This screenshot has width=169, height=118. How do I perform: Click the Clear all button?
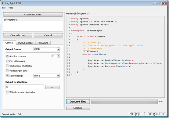click(48, 35)
